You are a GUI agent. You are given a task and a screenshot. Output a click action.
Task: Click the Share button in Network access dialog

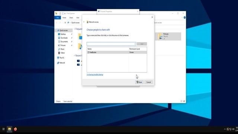coord(139,82)
